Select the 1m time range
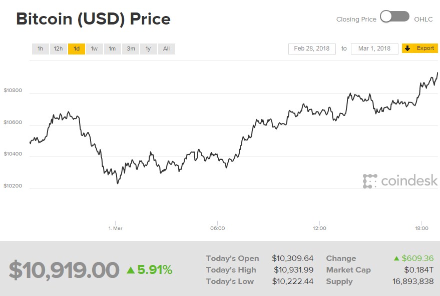 (112, 48)
